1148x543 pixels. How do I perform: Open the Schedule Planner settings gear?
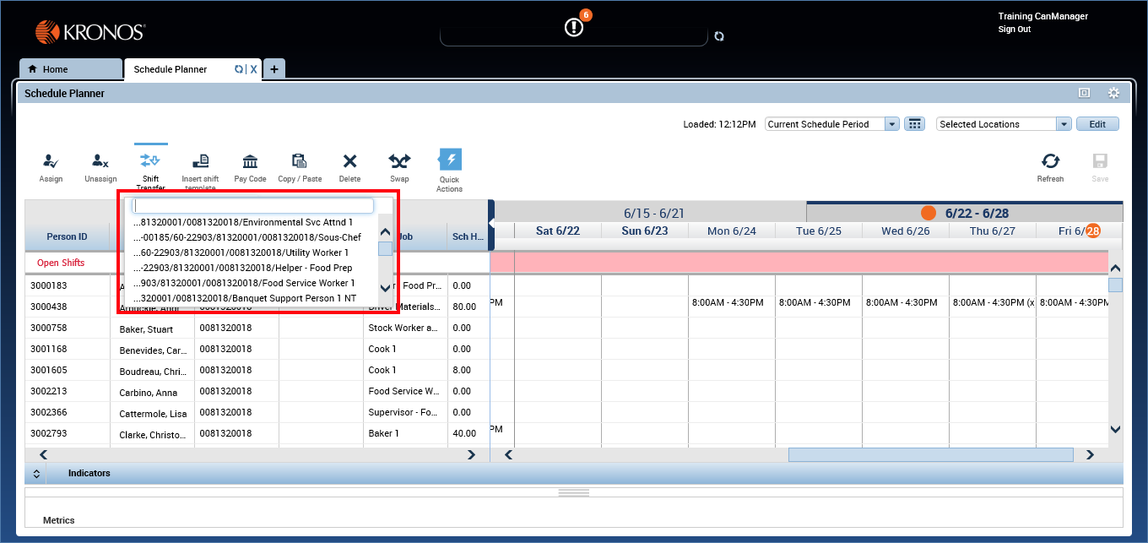click(x=1113, y=93)
